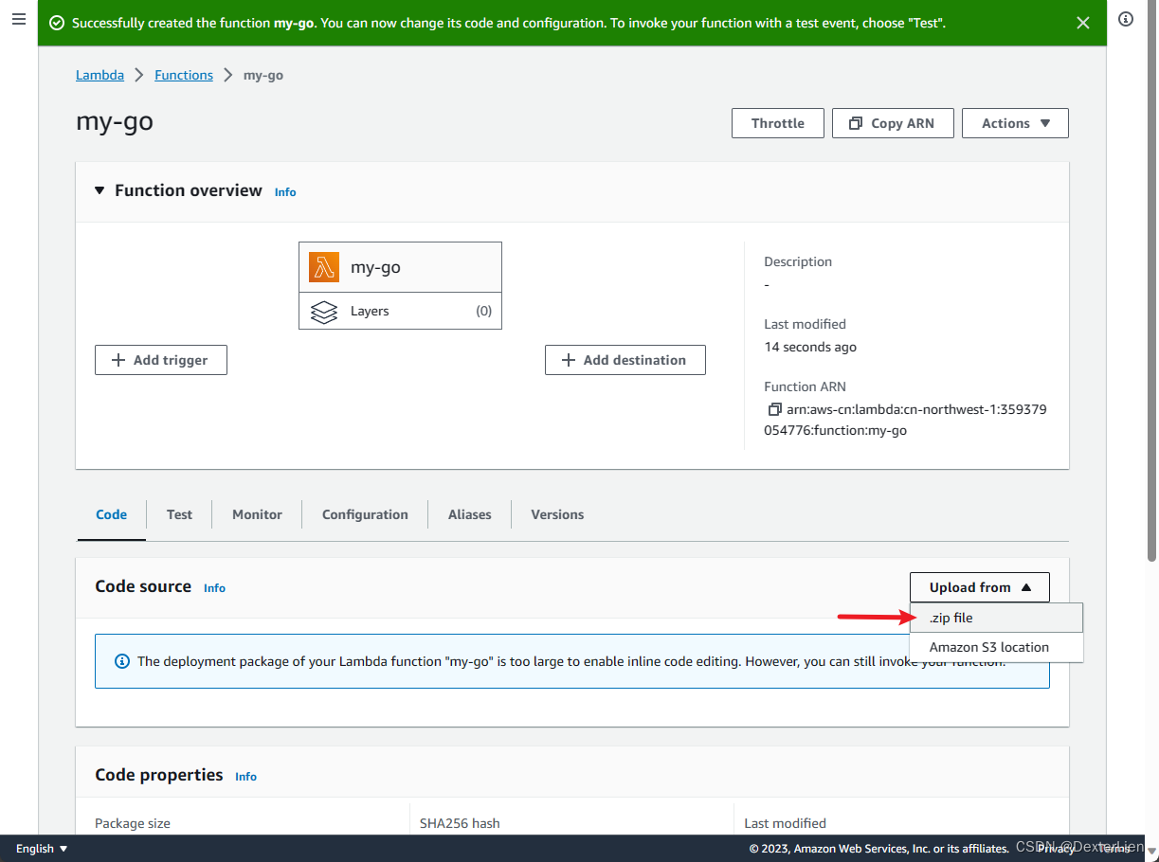Click the Package size label
1159x862 pixels.
coord(133,823)
